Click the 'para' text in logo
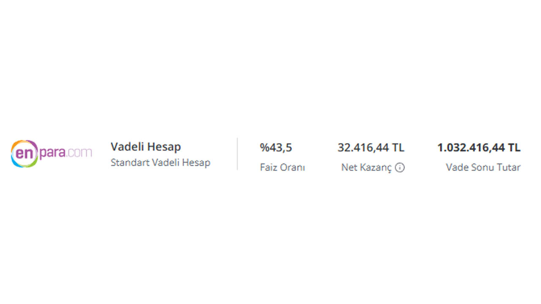This screenshot has height=304, width=541. pos(52,153)
